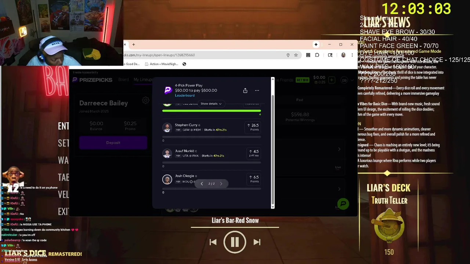Viewport: 470px width, 264px height.
Task: Skip to the previous music track
Action: click(x=213, y=242)
